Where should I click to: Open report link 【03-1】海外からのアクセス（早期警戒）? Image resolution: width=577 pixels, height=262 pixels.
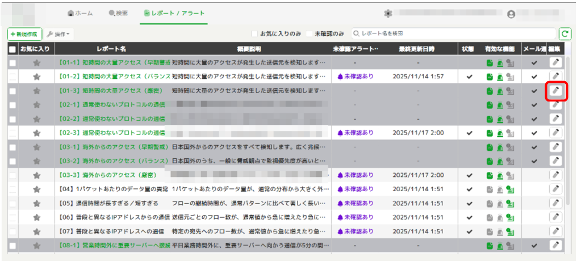pos(114,147)
